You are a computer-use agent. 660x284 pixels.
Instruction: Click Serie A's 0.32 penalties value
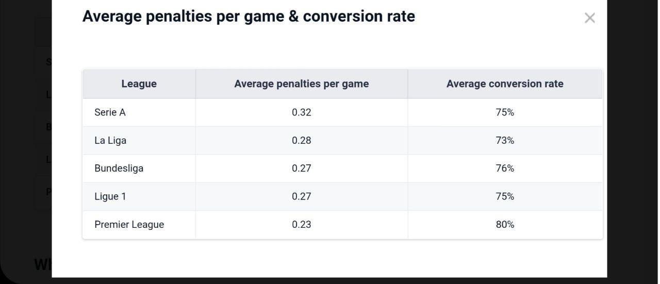click(x=301, y=112)
